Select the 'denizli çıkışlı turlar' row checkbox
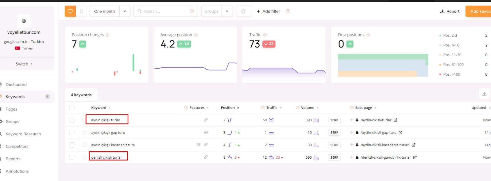 click(72, 157)
